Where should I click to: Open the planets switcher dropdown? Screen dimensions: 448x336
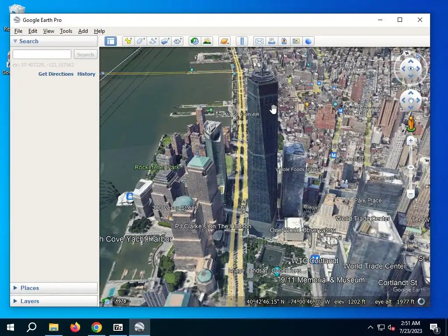tap(224, 41)
